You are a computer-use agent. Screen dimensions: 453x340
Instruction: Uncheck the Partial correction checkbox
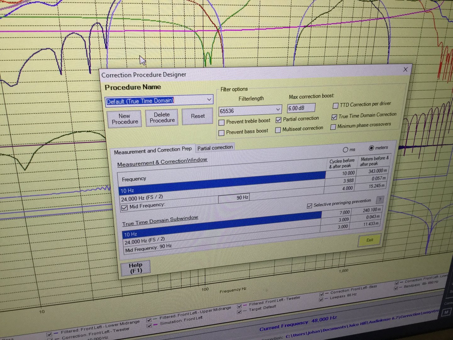coord(278,120)
